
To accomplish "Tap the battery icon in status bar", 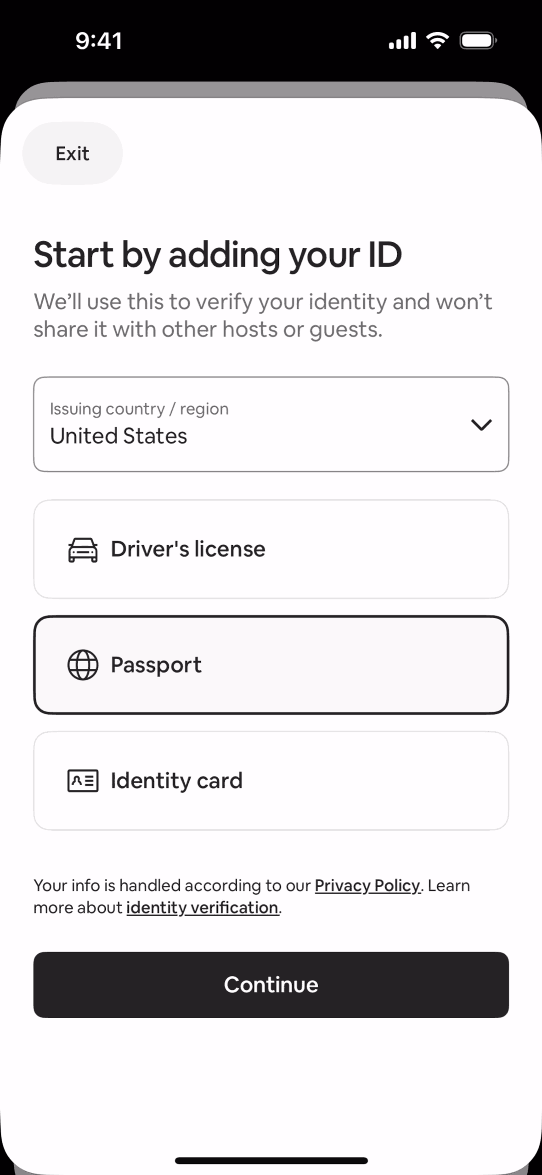I will click(478, 40).
